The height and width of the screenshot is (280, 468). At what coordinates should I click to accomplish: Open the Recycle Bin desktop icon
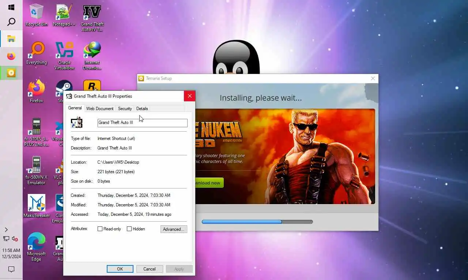(36, 15)
